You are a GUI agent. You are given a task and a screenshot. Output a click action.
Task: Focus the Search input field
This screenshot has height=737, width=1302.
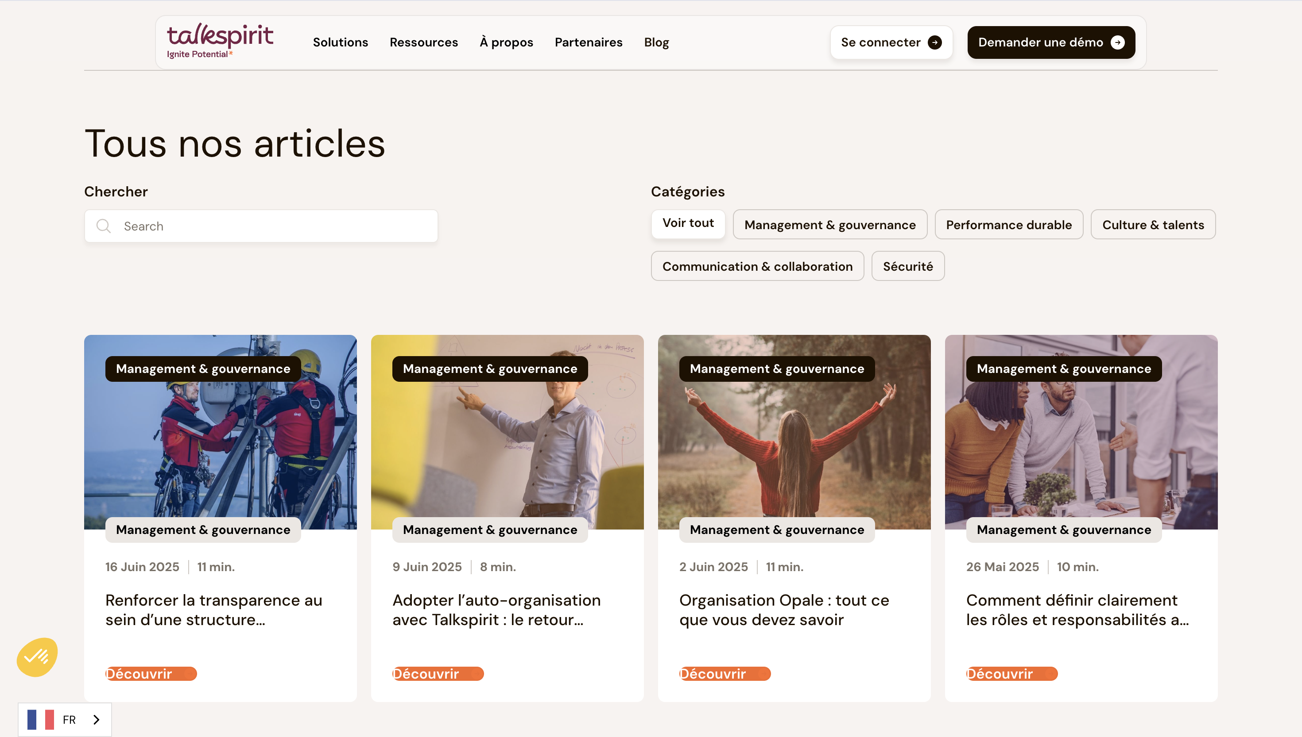[x=261, y=226]
